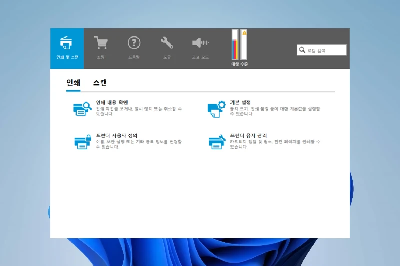Click the 프린터 사용자 정의 printer lock icon
The width and height of the screenshot is (400, 266).
pyautogui.click(x=83, y=142)
